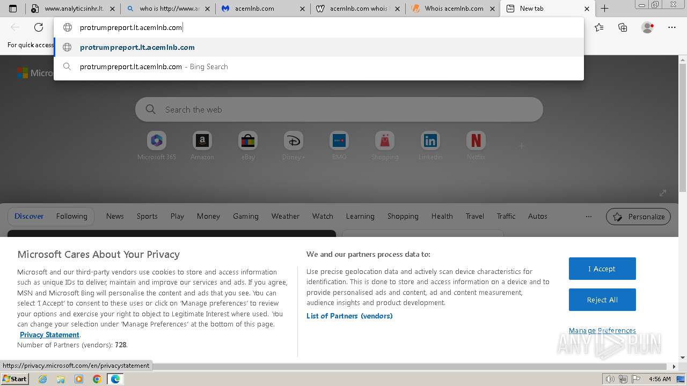This screenshot has width=687, height=386.
Task: Launch Internet Explorer from taskbar
Action: (x=42, y=379)
